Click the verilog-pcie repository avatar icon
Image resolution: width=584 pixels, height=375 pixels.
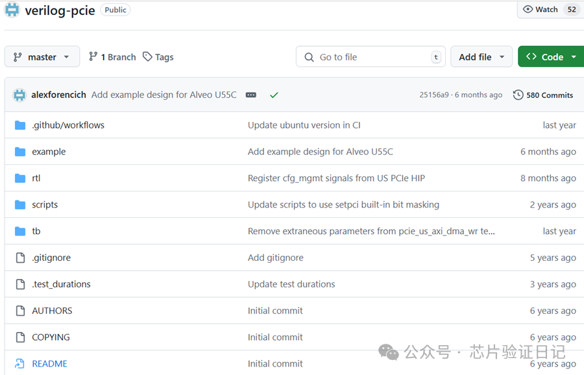(12, 10)
